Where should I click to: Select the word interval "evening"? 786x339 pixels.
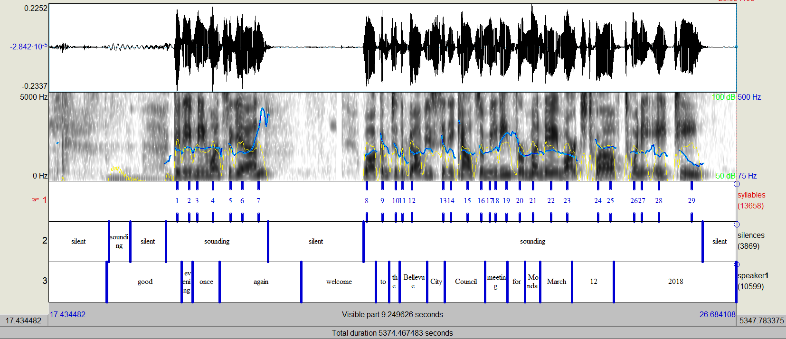pos(187,282)
